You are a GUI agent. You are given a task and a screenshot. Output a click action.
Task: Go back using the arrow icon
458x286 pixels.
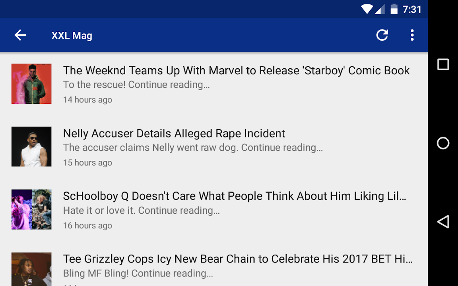[20, 35]
